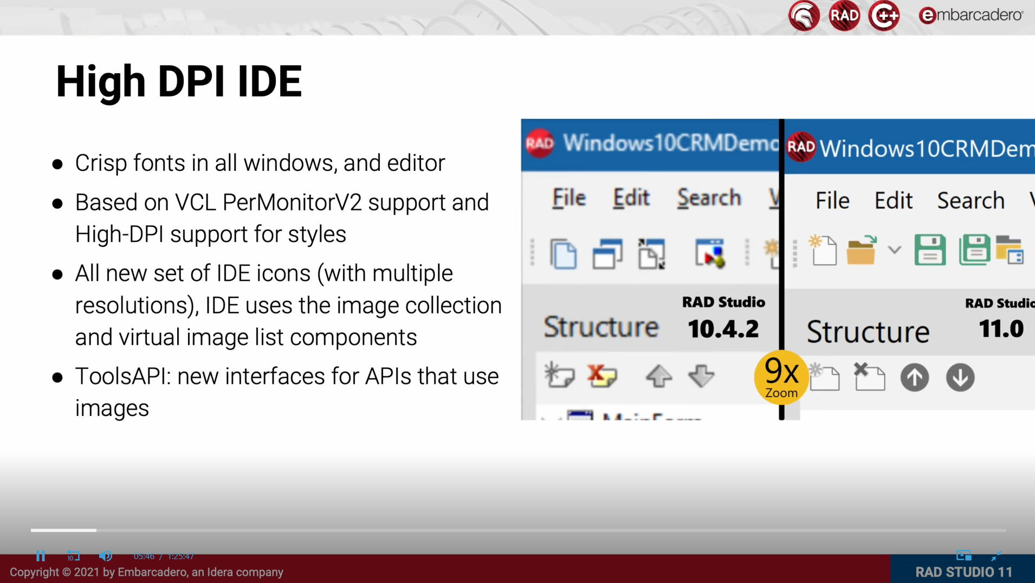Click Delete item icon in 11.0 Structure
This screenshot has height=583, width=1035.
tap(869, 377)
